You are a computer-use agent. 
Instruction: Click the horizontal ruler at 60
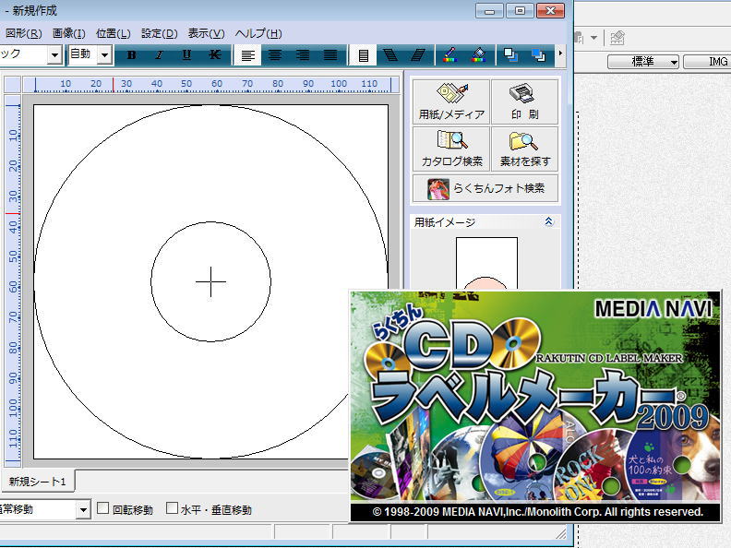[217, 84]
